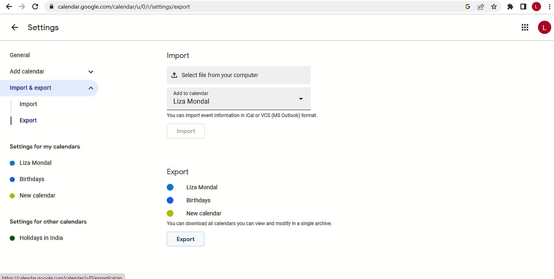This screenshot has height=279, width=554.
Task: Bookmark the page with the star icon
Action: pyautogui.click(x=494, y=7)
